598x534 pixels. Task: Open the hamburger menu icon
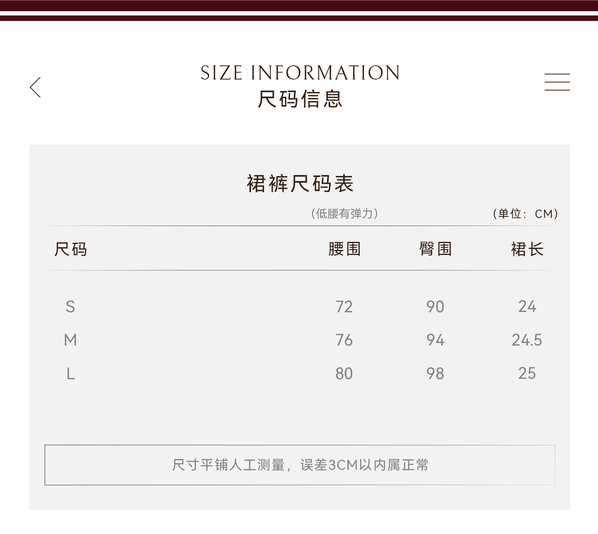(557, 82)
